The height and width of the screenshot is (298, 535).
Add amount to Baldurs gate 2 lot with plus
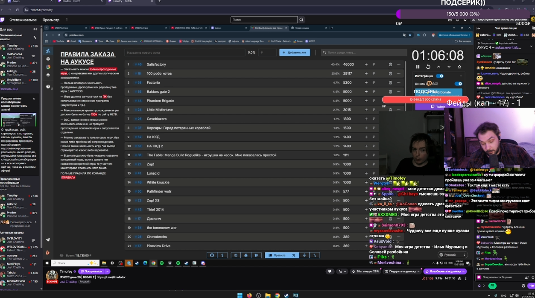pyautogui.click(x=366, y=91)
